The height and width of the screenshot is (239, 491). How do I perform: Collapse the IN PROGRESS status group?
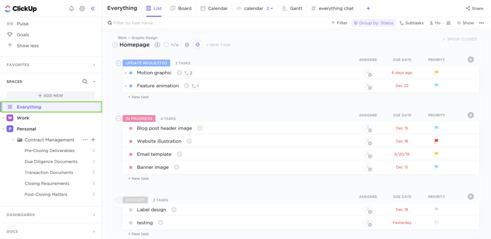point(118,118)
